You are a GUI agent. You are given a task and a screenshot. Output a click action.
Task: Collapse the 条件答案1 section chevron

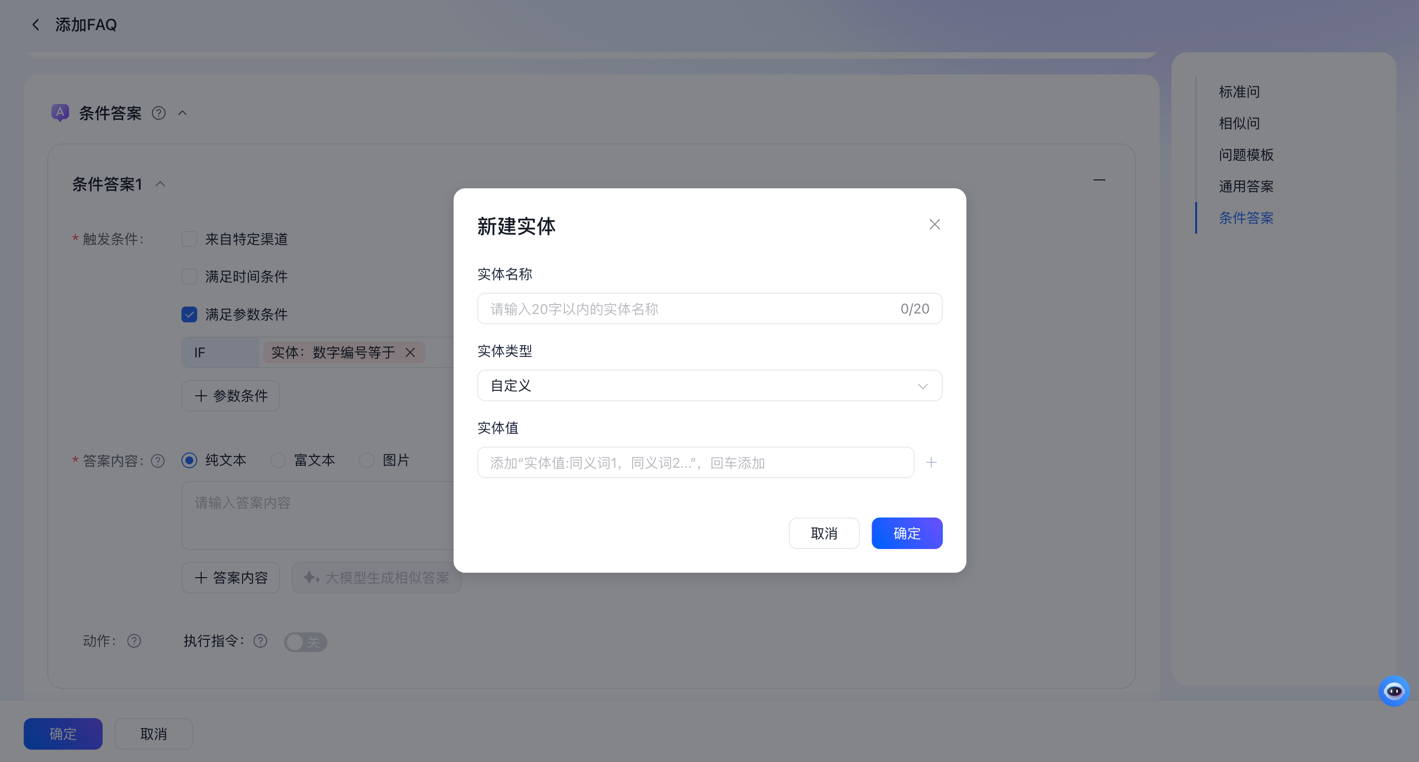161,184
